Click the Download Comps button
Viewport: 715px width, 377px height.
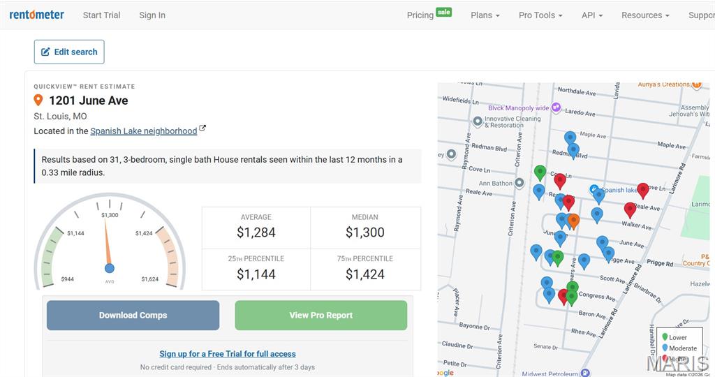click(x=133, y=315)
